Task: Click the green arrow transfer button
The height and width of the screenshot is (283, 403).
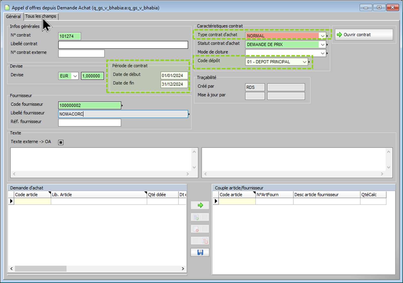Action: (x=200, y=205)
